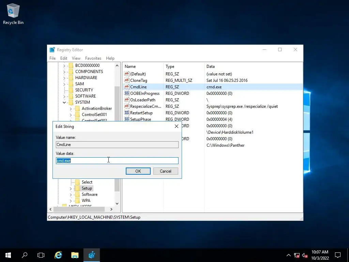Expand the ControlSet001 key
This screenshot has width=349, height=262.
(x=71, y=115)
